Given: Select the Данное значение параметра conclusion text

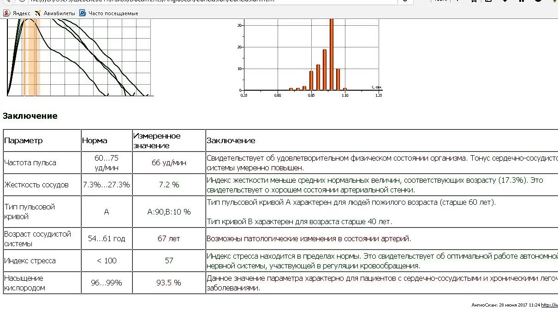Looking at the screenshot, I should pos(382,283).
